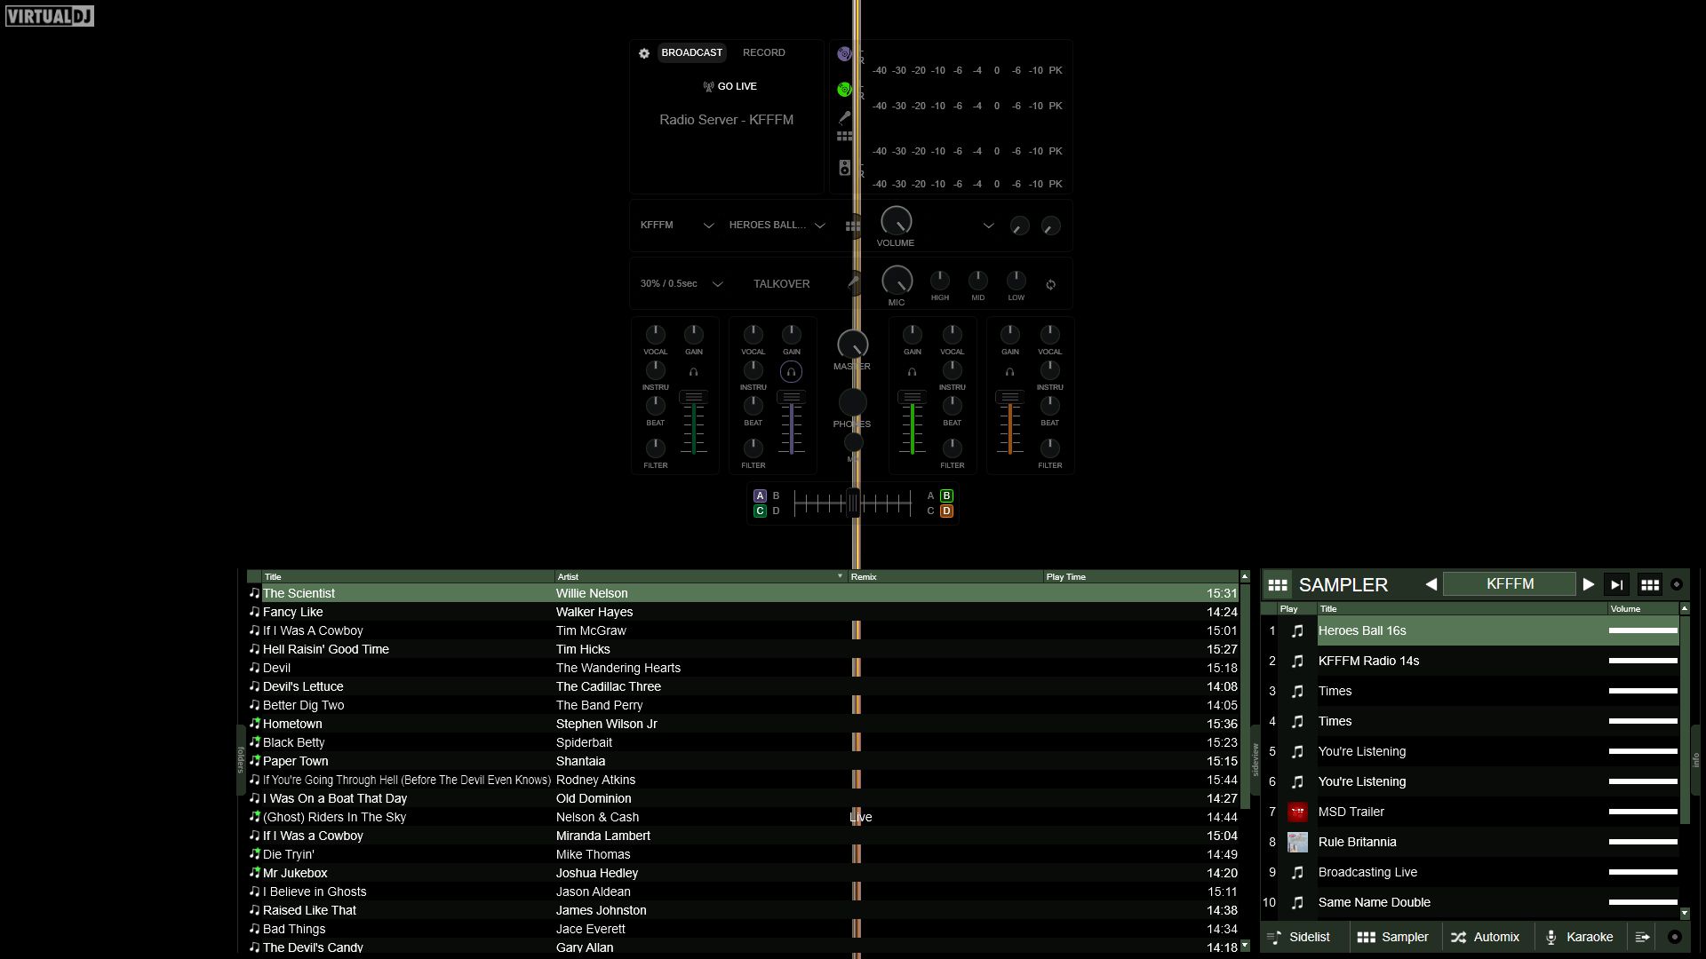Go to next sampler bank arrow
The width and height of the screenshot is (1706, 959).
[x=1589, y=584]
